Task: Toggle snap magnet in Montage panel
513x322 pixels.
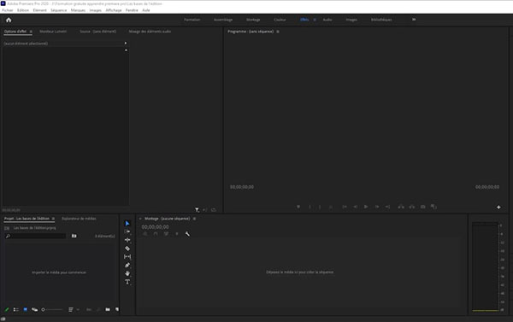Action: (x=156, y=234)
